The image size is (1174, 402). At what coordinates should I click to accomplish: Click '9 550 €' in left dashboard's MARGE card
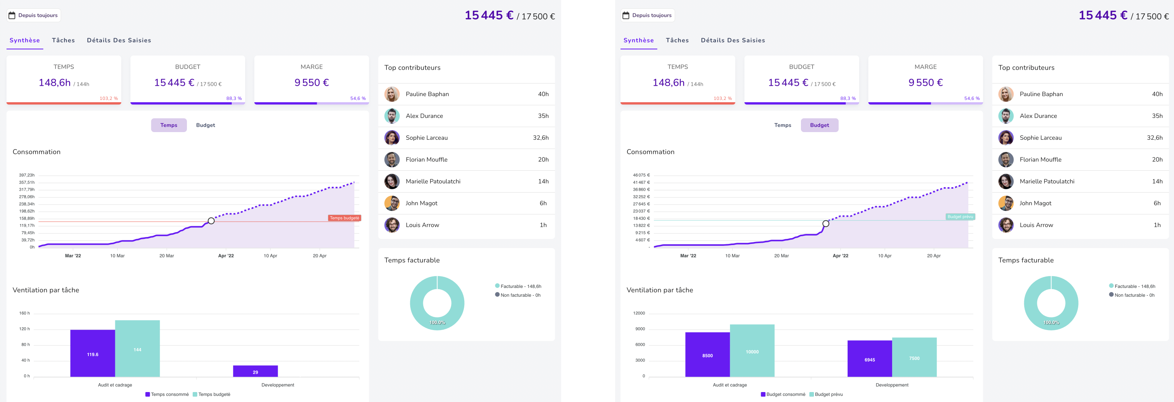(312, 83)
